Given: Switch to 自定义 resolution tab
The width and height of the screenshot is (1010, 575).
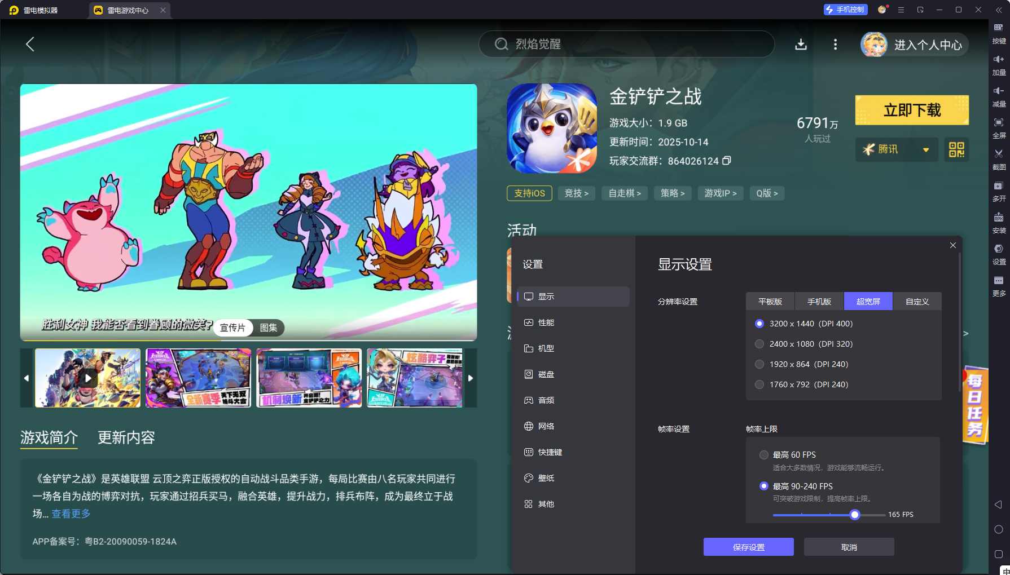Looking at the screenshot, I should tap(917, 302).
